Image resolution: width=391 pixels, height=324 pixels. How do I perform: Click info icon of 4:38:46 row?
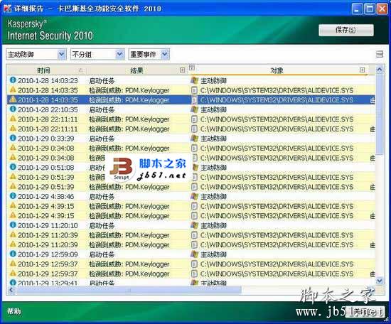(13, 196)
